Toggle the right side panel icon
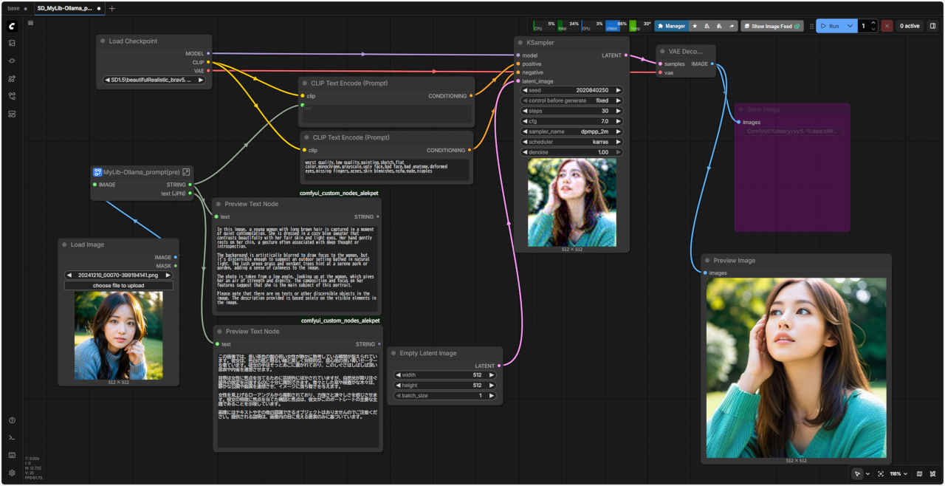 pyautogui.click(x=932, y=26)
